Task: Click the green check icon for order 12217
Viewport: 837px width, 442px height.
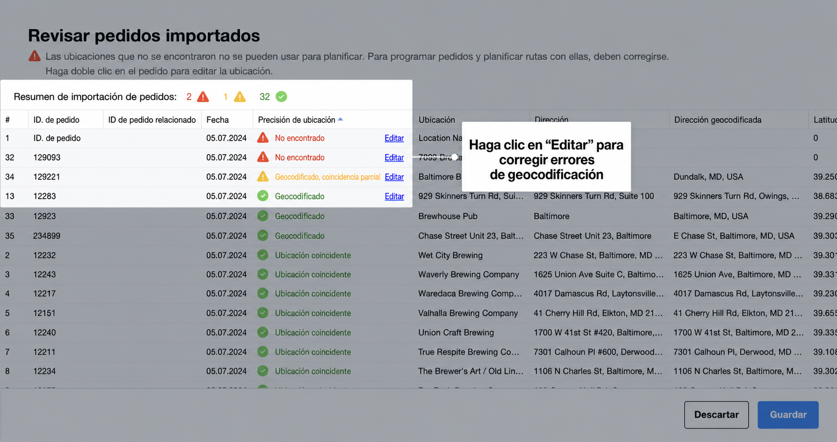Action: pos(263,293)
